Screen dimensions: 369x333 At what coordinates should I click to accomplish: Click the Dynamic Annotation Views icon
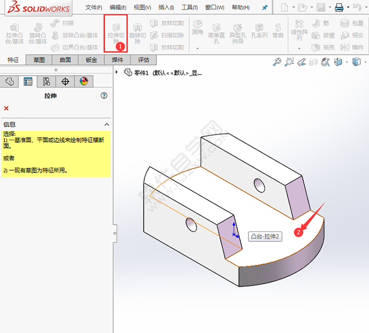click(x=326, y=62)
